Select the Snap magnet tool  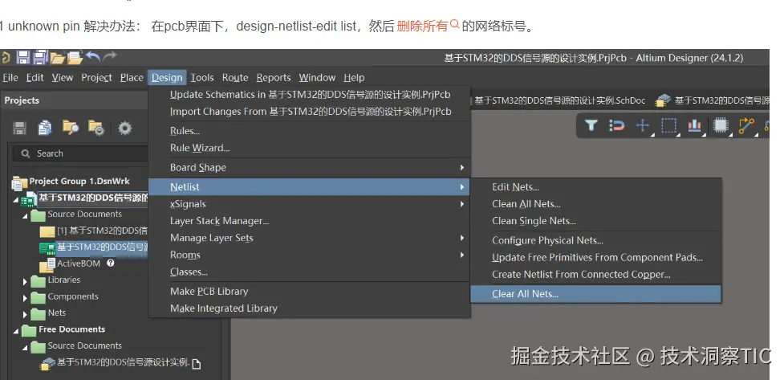[617, 125]
